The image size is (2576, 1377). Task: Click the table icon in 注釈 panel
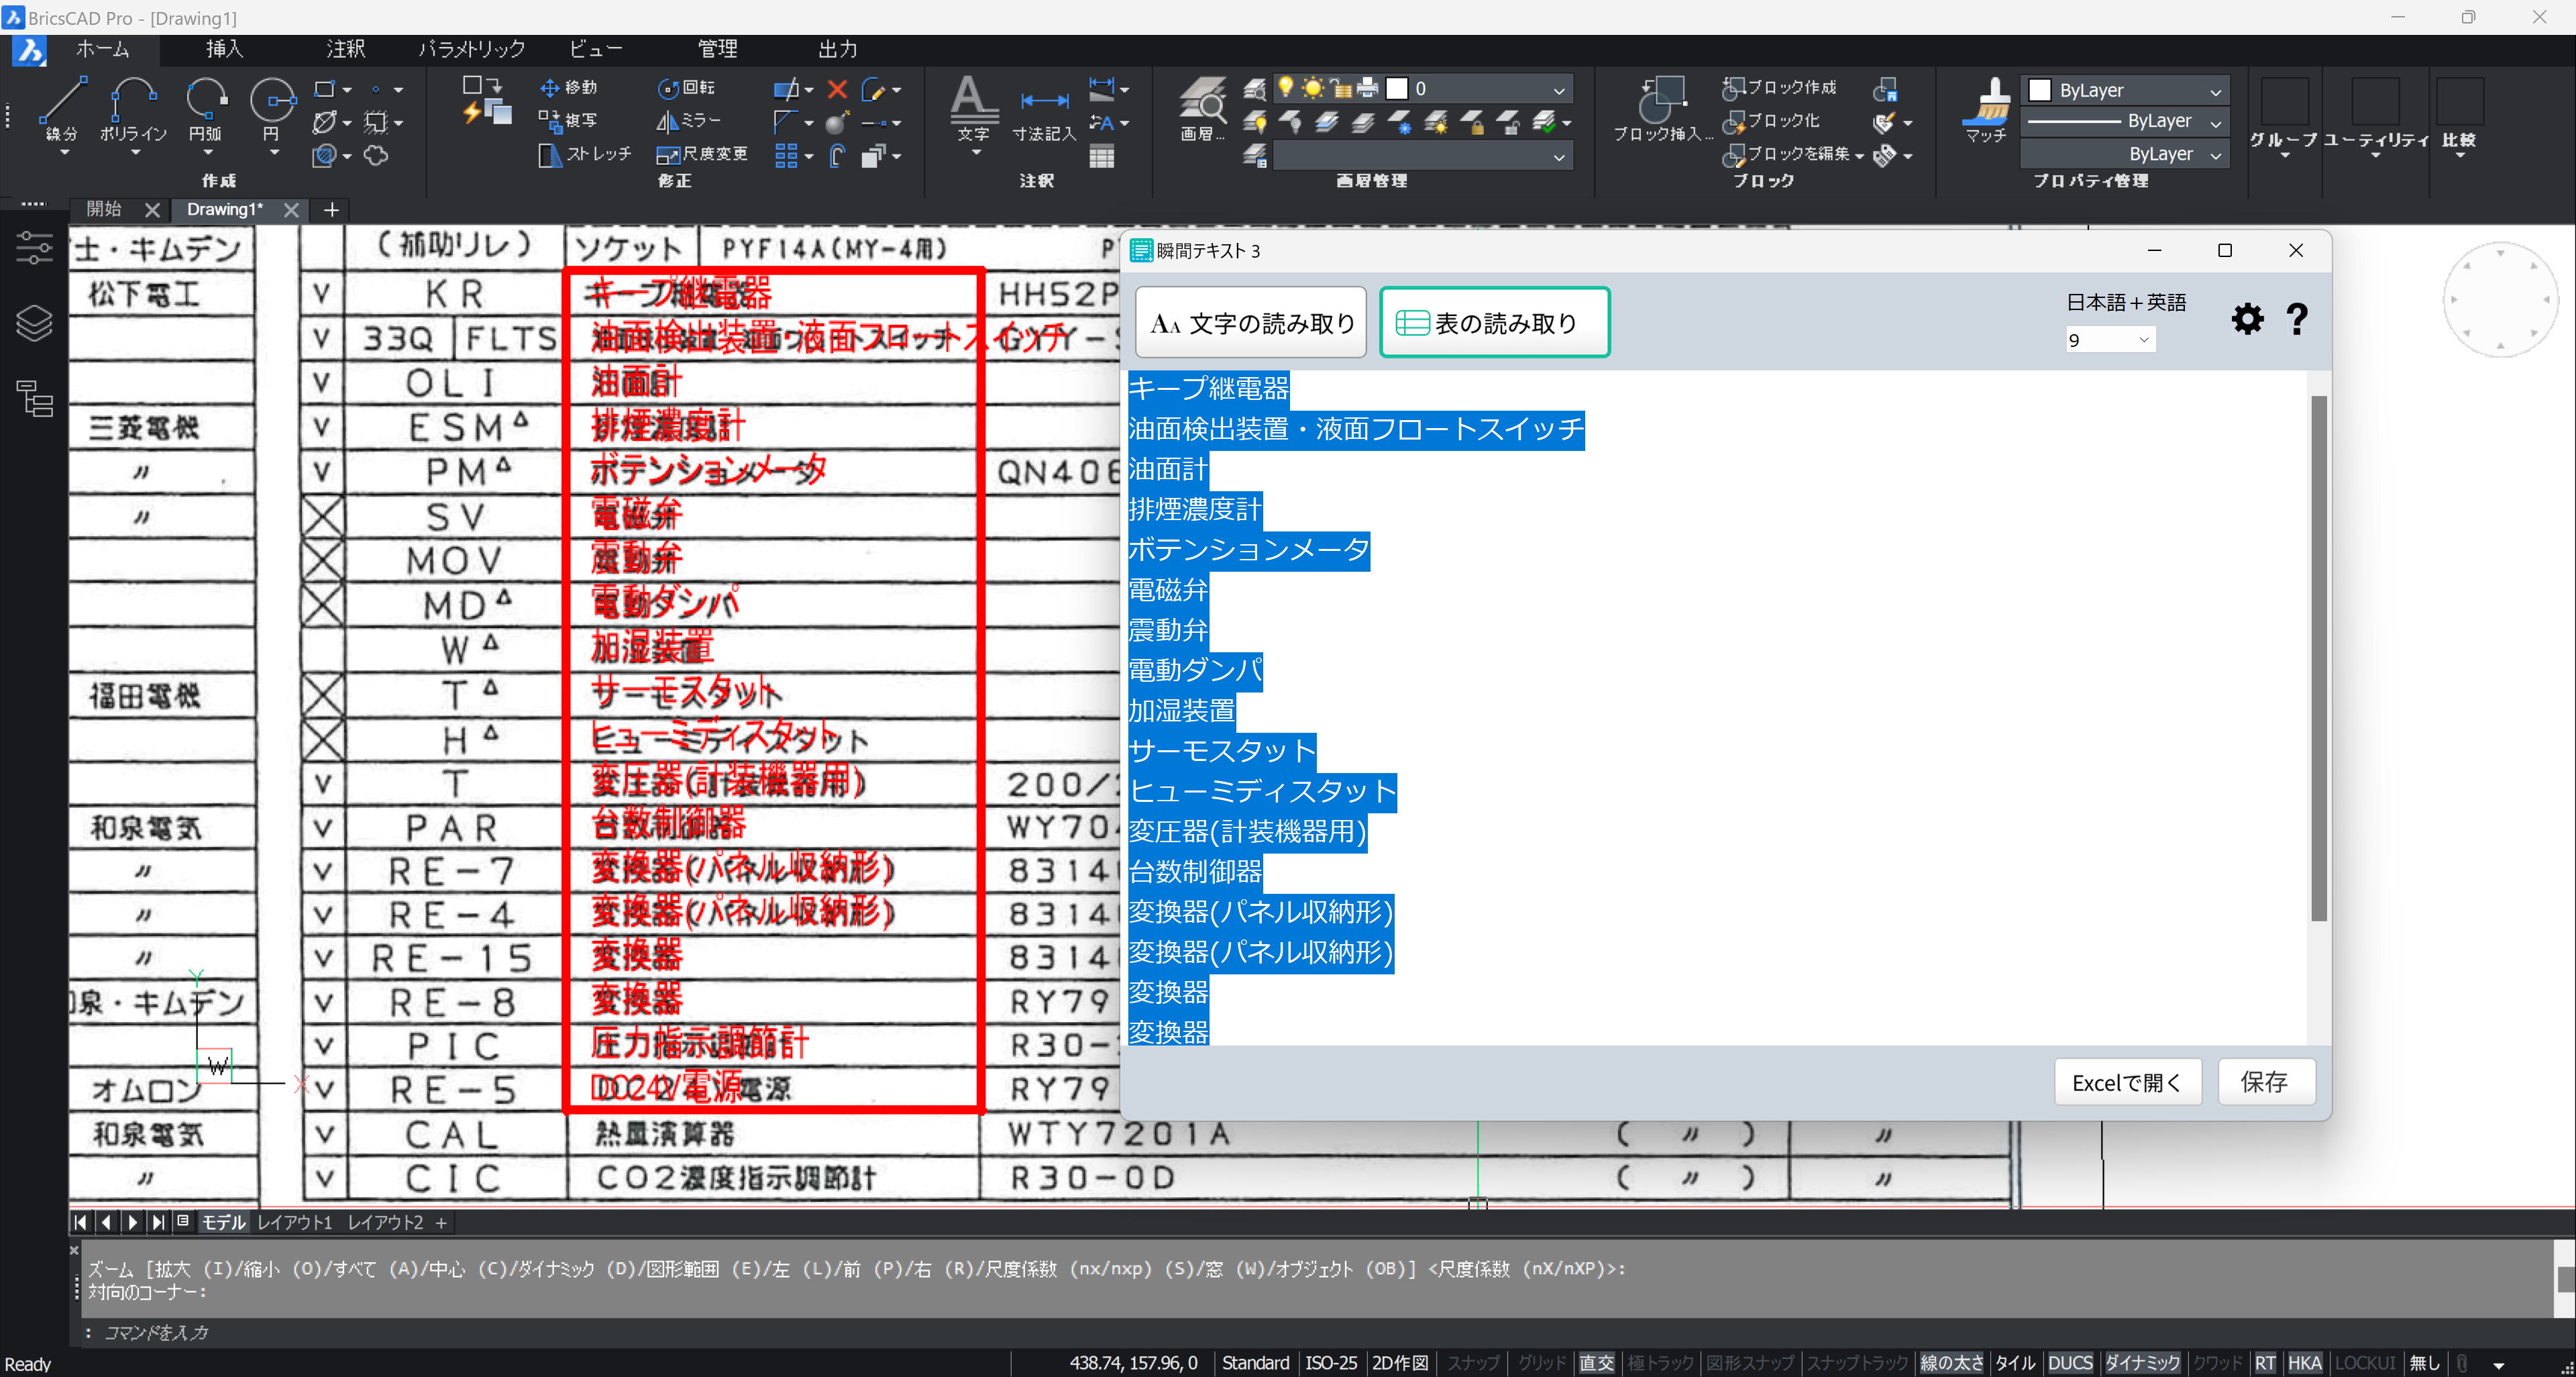click(x=1102, y=156)
